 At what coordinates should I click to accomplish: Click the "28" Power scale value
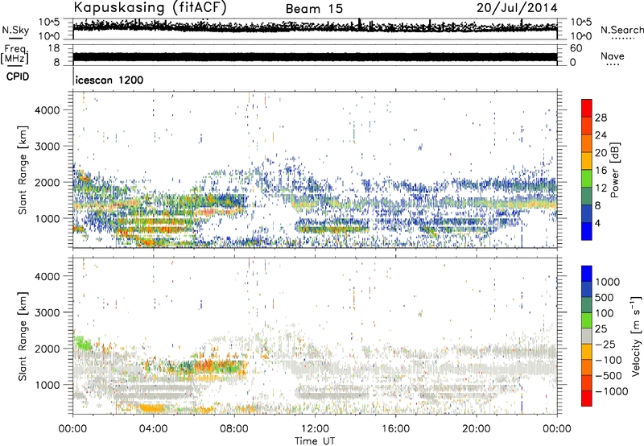tap(601, 118)
